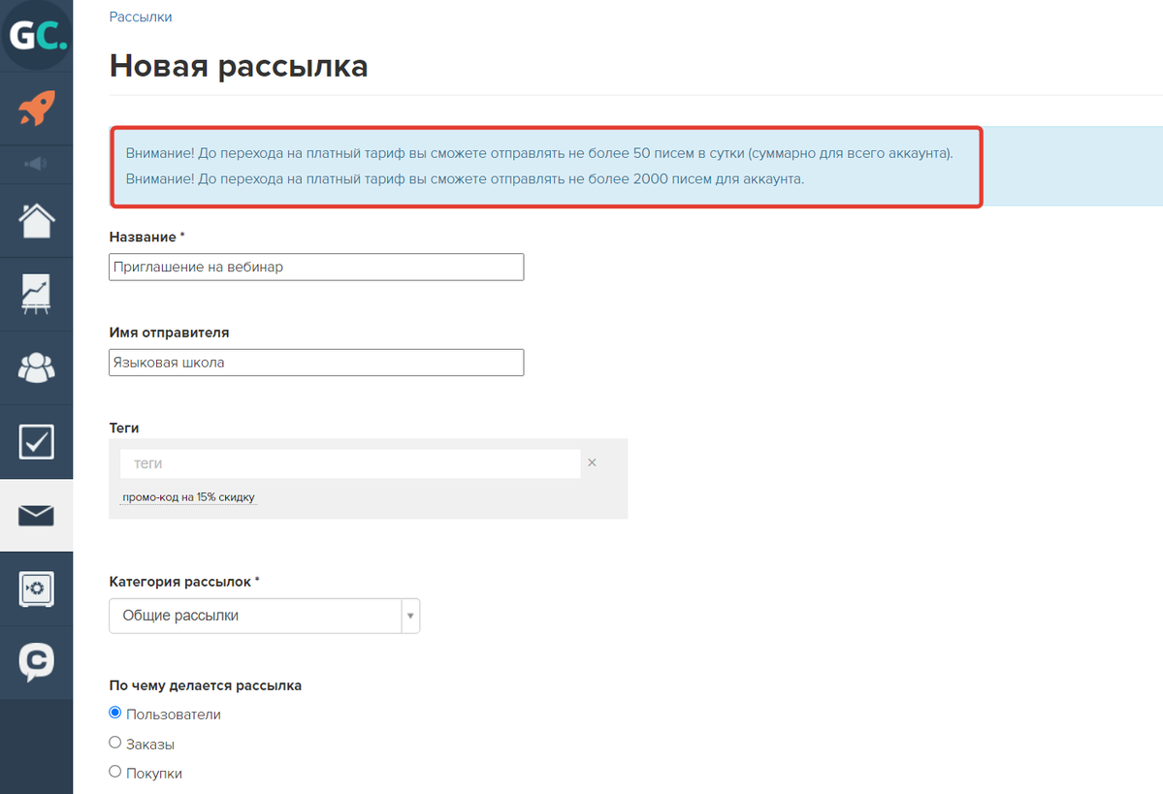Image resolution: width=1163 pixels, height=794 pixels.
Task: Click the Имя отправителя input field
Action: coord(316,362)
